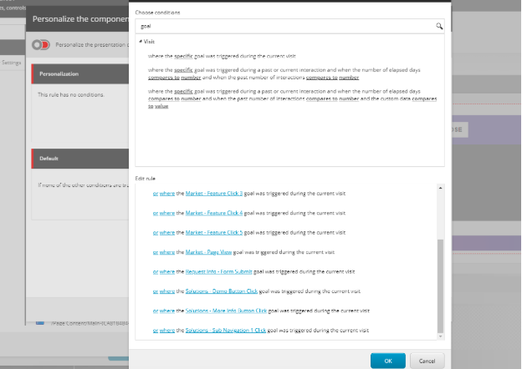The height and width of the screenshot is (369, 522).
Task: Click 'or' operator on Market - Feature Click 5 row
Action: tap(156, 232)
